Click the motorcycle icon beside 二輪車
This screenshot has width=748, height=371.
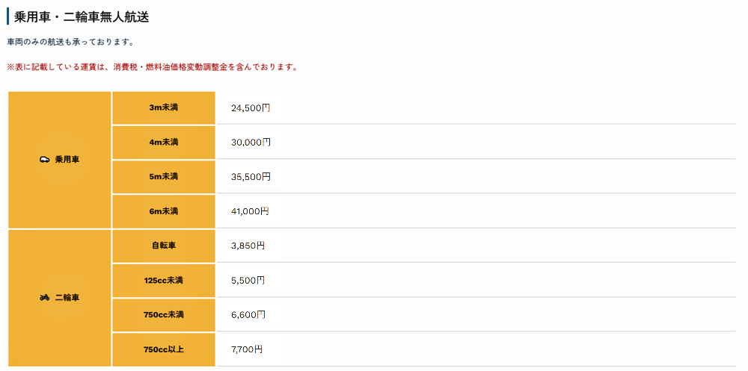pyautogui.click(x=44, y=298)
